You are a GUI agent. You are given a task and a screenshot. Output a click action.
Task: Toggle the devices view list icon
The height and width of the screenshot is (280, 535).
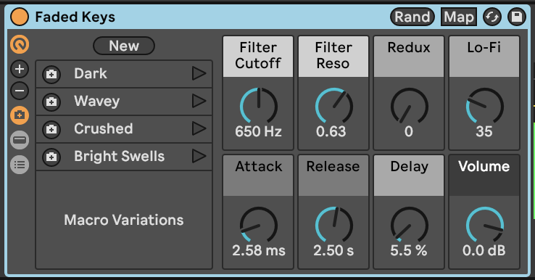tap(20, 165)
